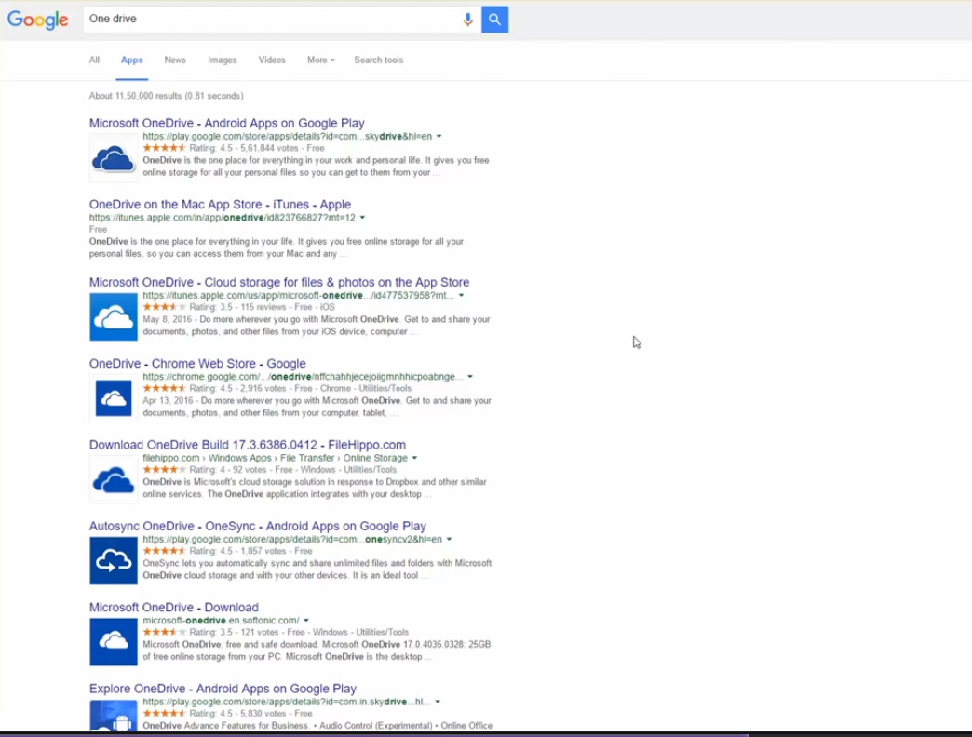This screenshot has width=972, height=737.
Task: Click Rating 4.5 - 1,857 votes text
Action: tap(237, 551)
